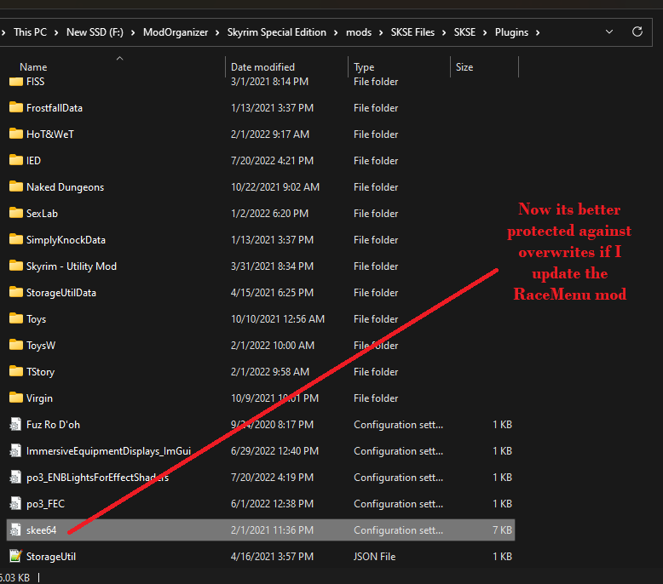Click the Skyrim - Utility Mod folder icon
663x584 pixels.
coord(16,266)
